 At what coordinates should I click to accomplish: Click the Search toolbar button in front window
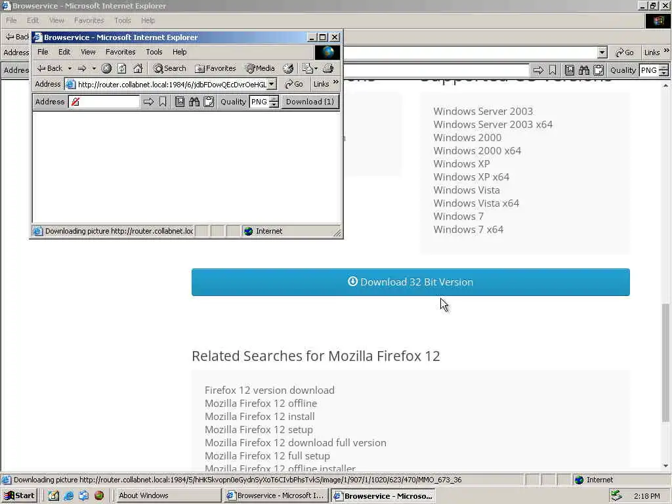pos(170,68)
